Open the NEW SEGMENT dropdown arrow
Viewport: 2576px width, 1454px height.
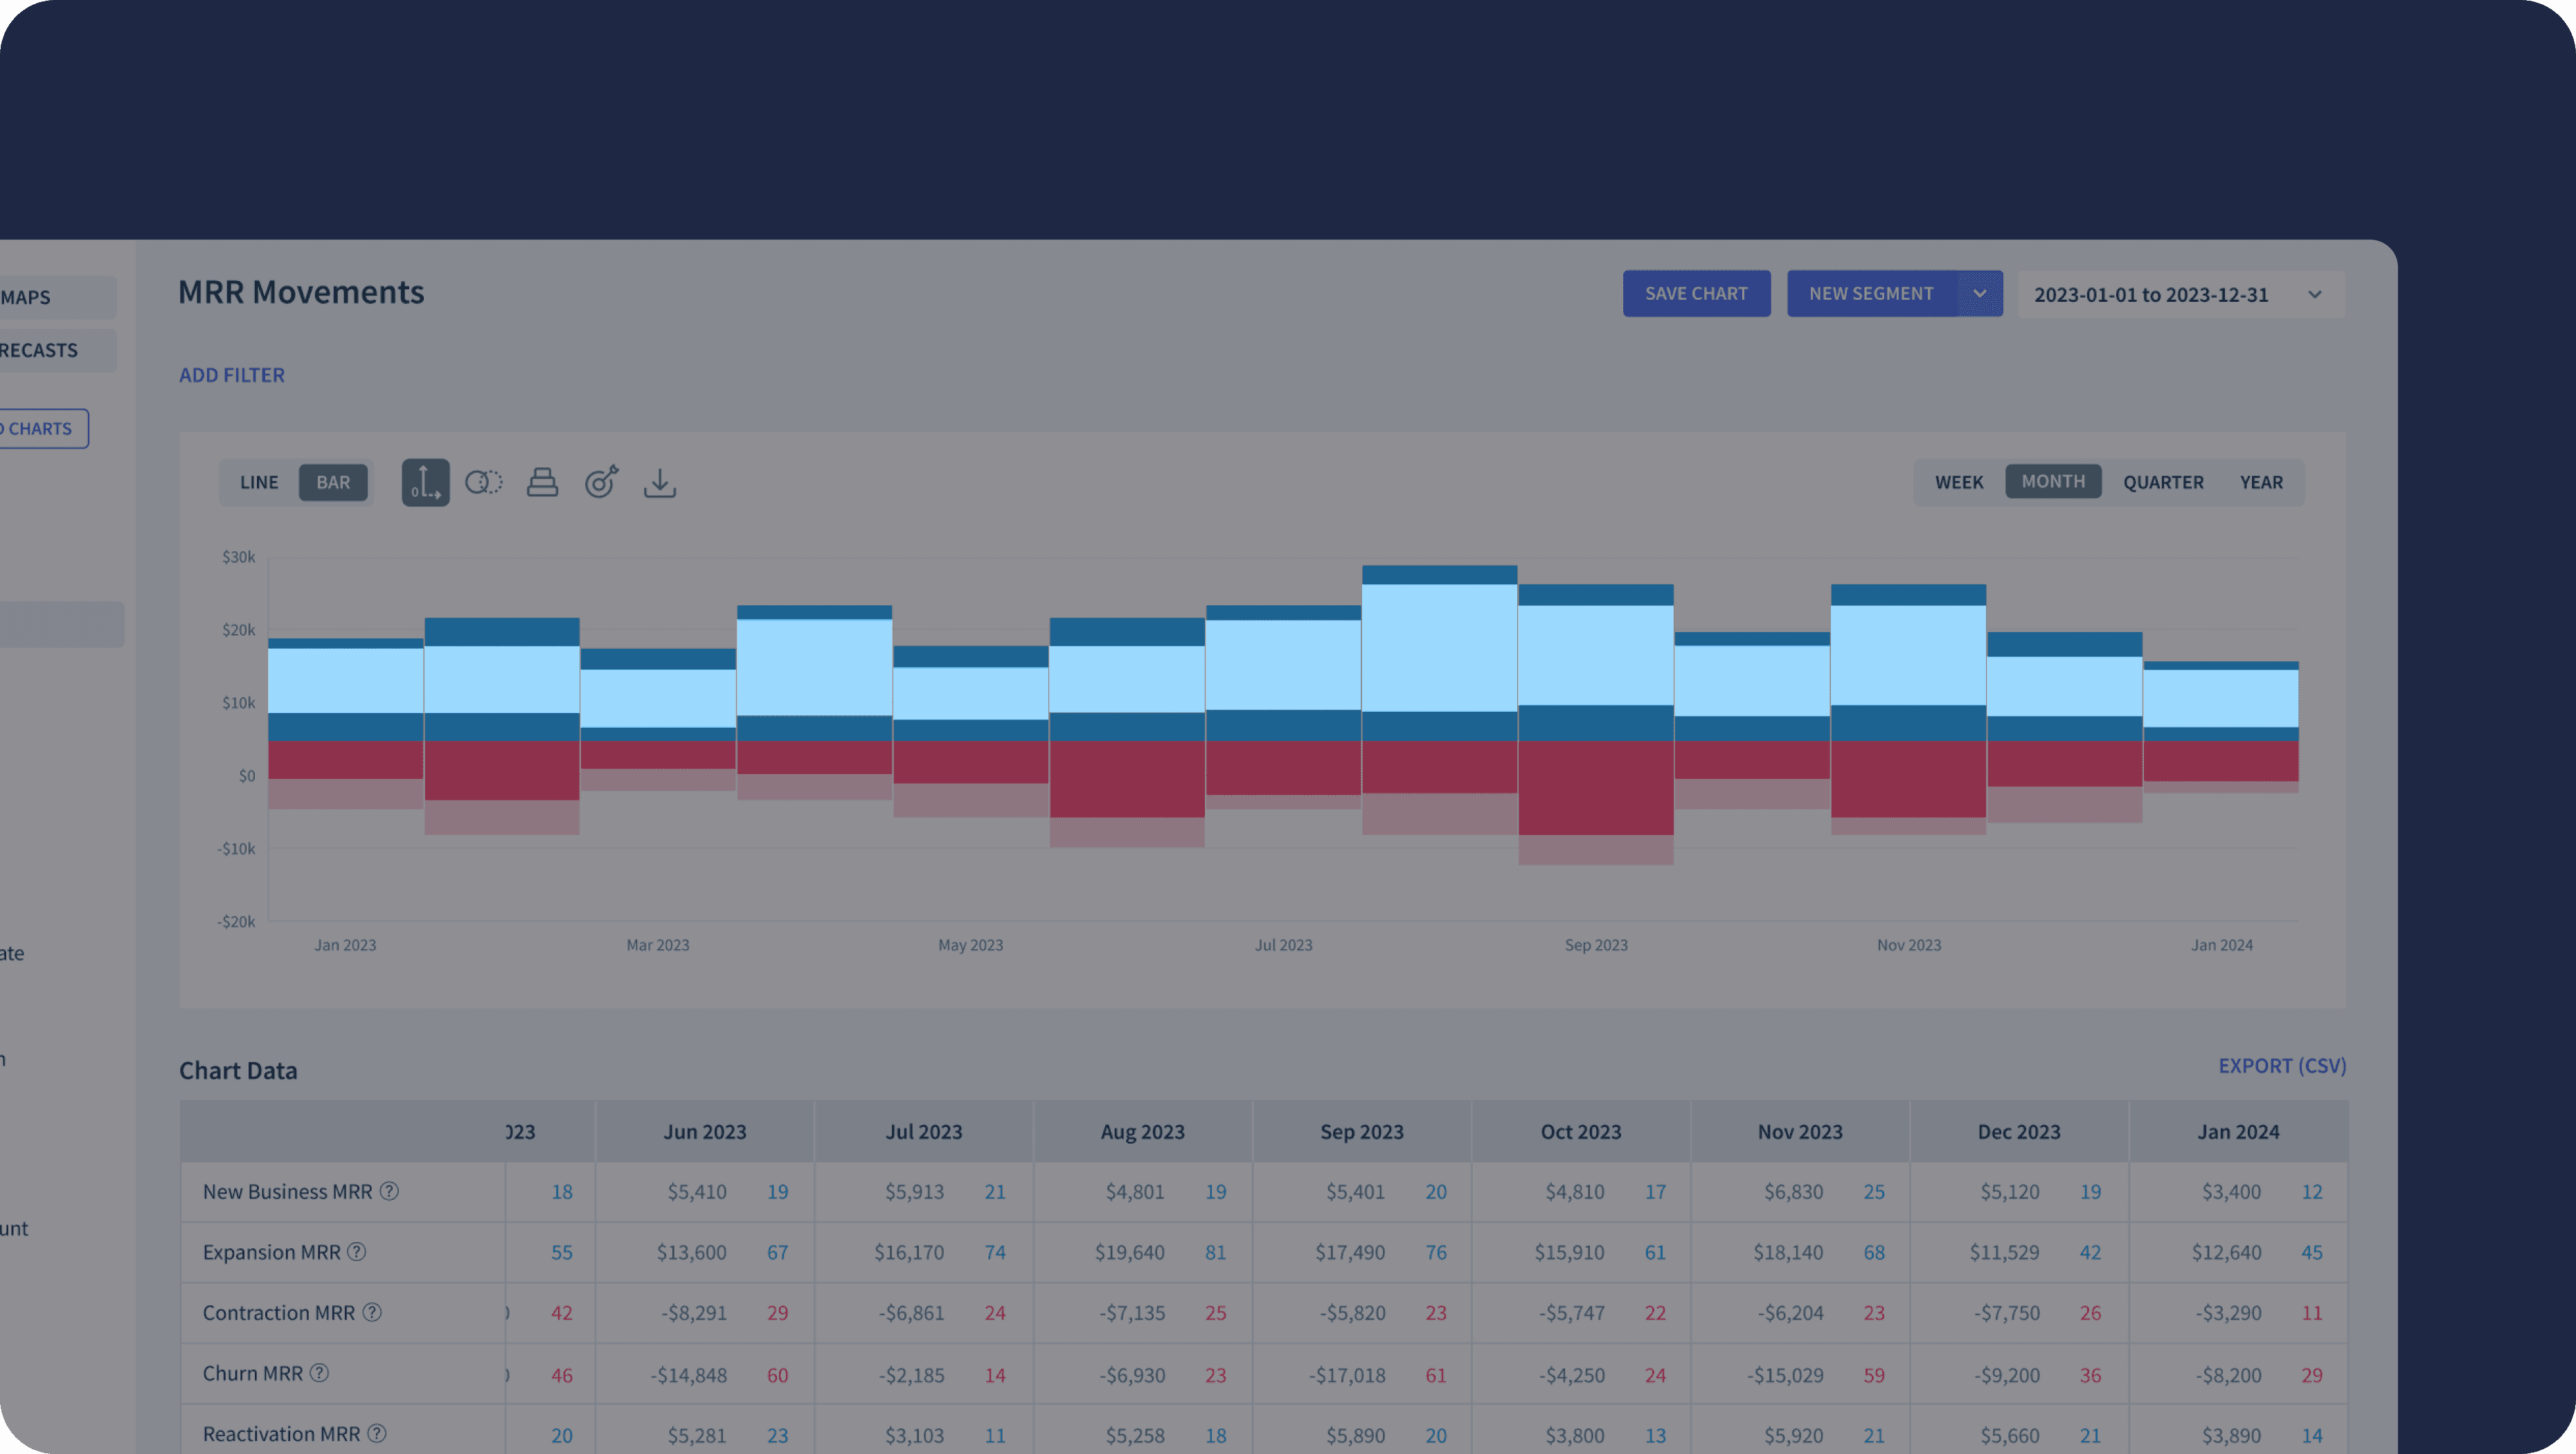point(1979,294)
